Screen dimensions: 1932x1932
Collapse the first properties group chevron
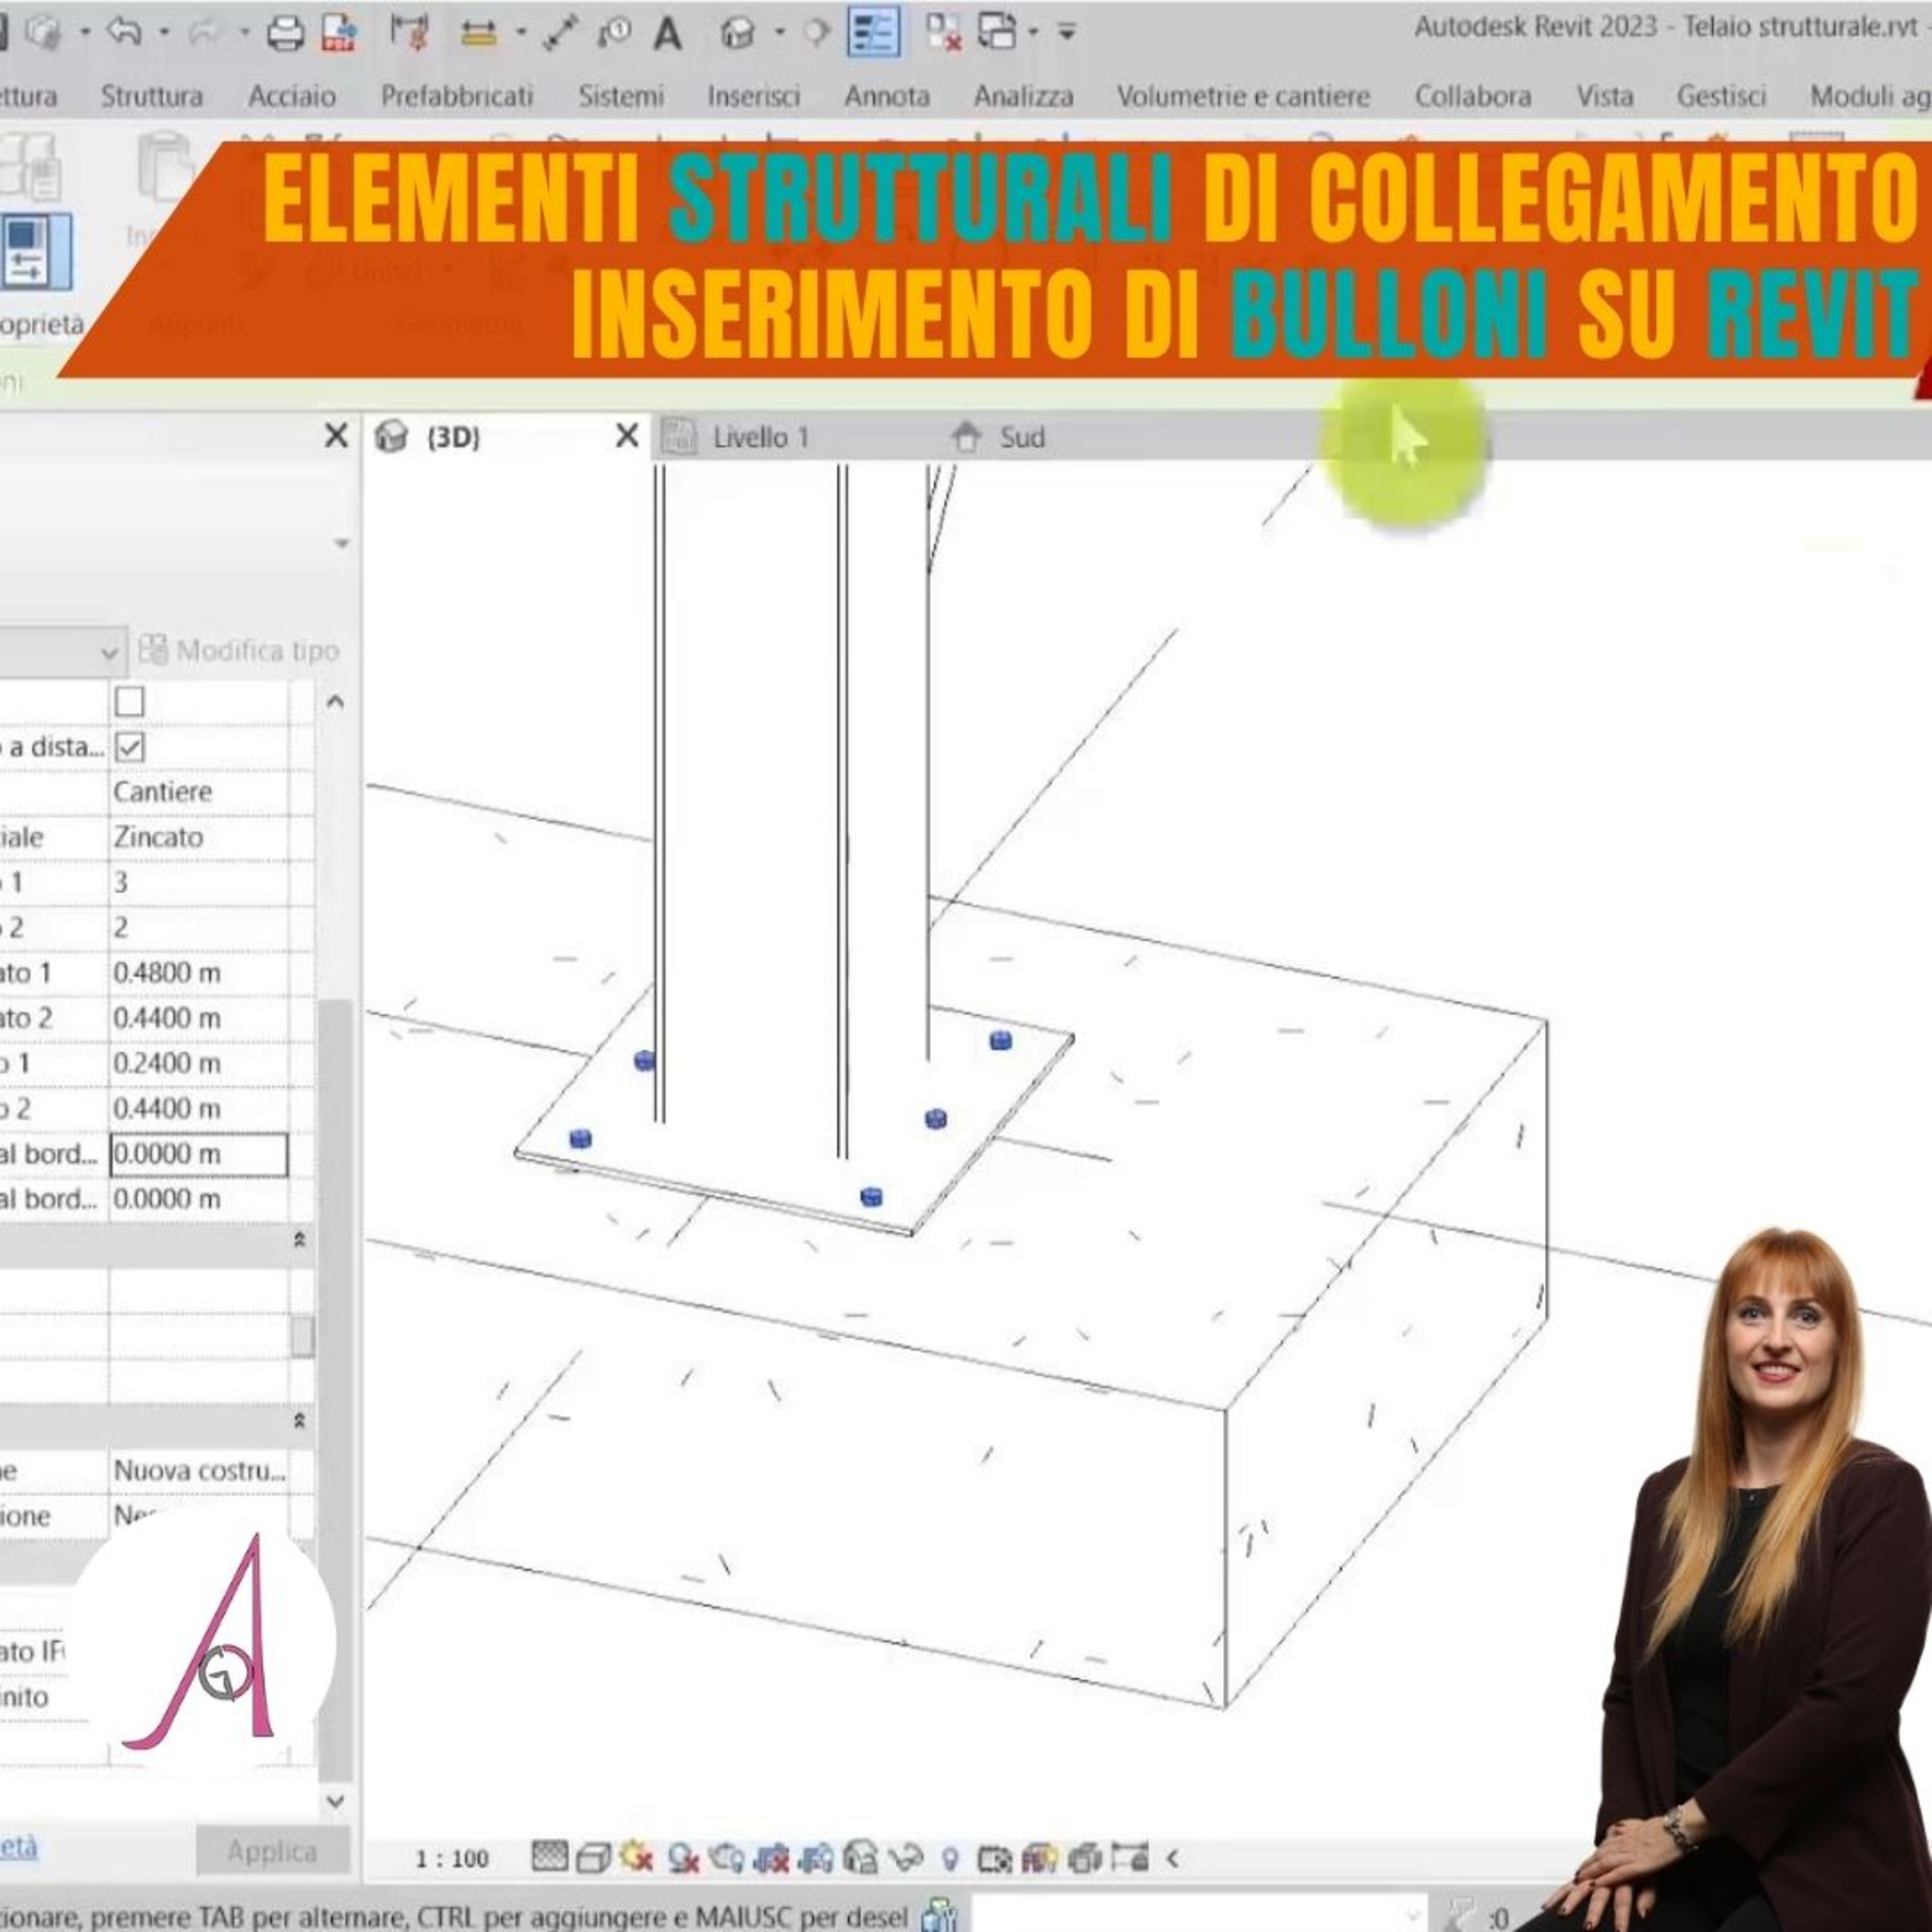tap(299, 1240)
